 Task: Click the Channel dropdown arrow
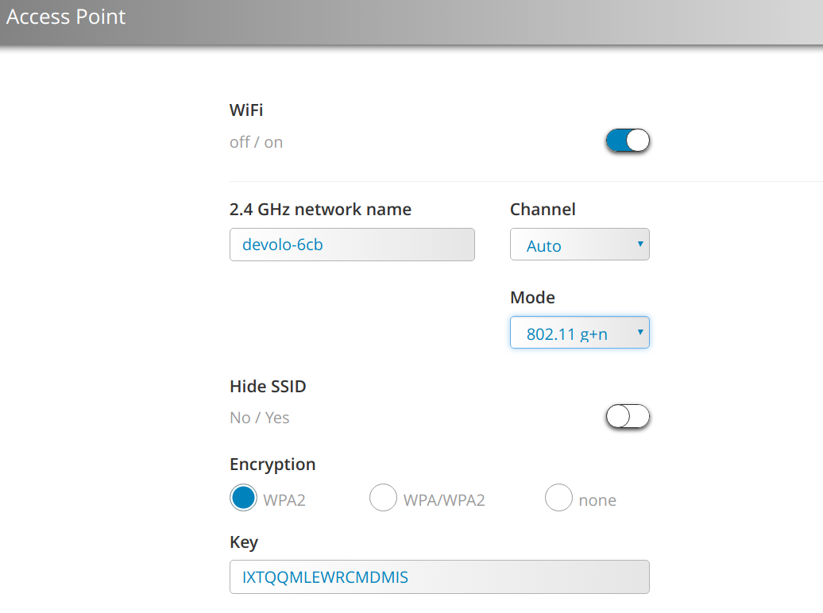click(x=640, y=244)
